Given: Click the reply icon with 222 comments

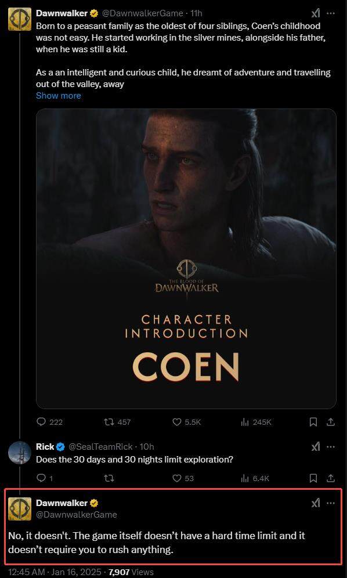Looking at the screenshot, I should pos(41,422).
